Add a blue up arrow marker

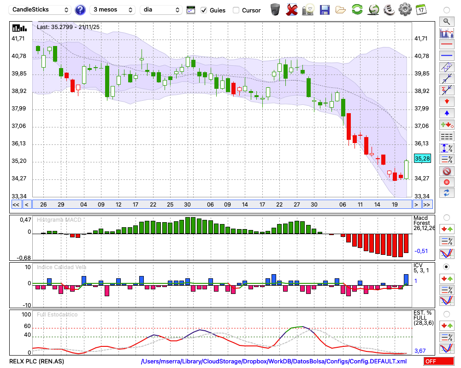447,113
